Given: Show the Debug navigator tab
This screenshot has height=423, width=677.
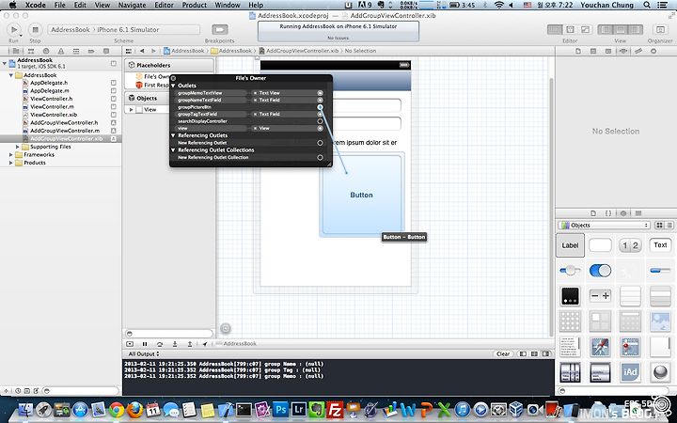Looking at the screenshot, I should (76, 51).
